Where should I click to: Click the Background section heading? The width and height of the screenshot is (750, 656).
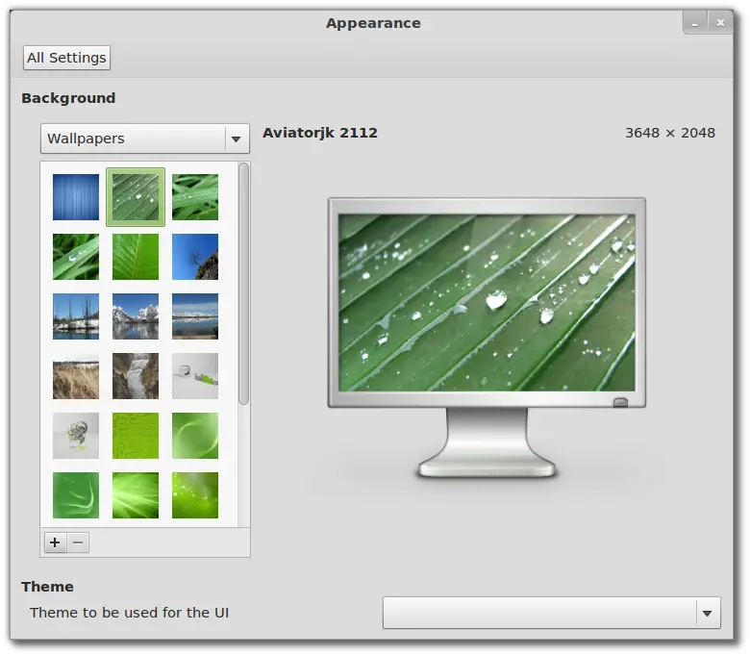68,98
